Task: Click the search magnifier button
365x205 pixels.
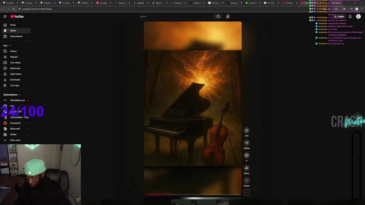Action: click(x=218, y=17)
